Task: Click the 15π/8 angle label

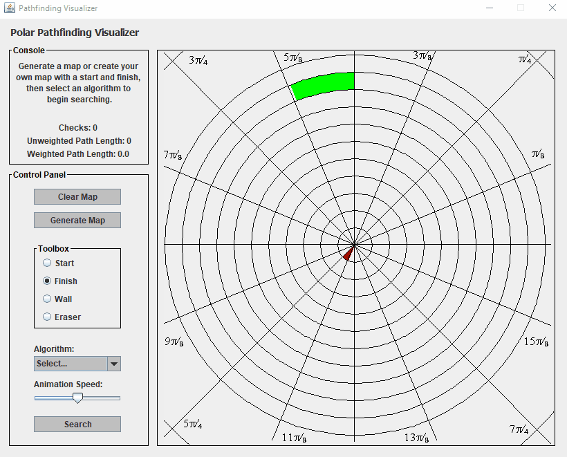Action: coord(537,342)
